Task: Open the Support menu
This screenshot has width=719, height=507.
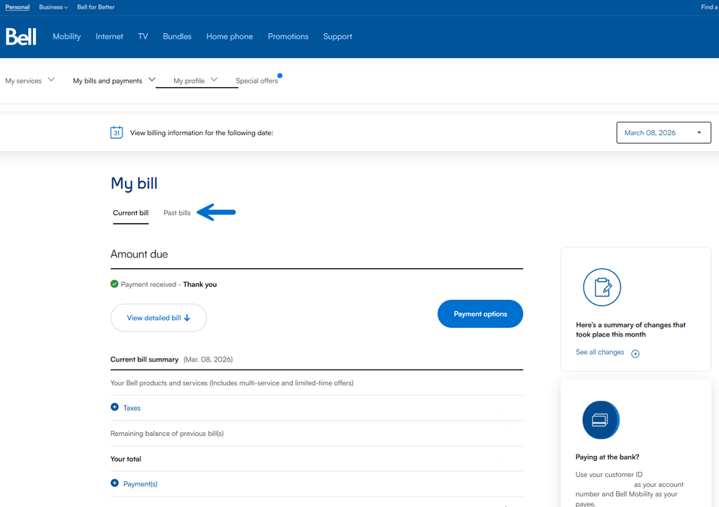Action: [x=338, y=37]
